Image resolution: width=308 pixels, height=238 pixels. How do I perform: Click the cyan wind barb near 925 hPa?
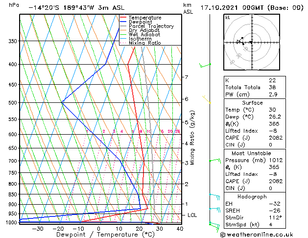click(215, 210)
